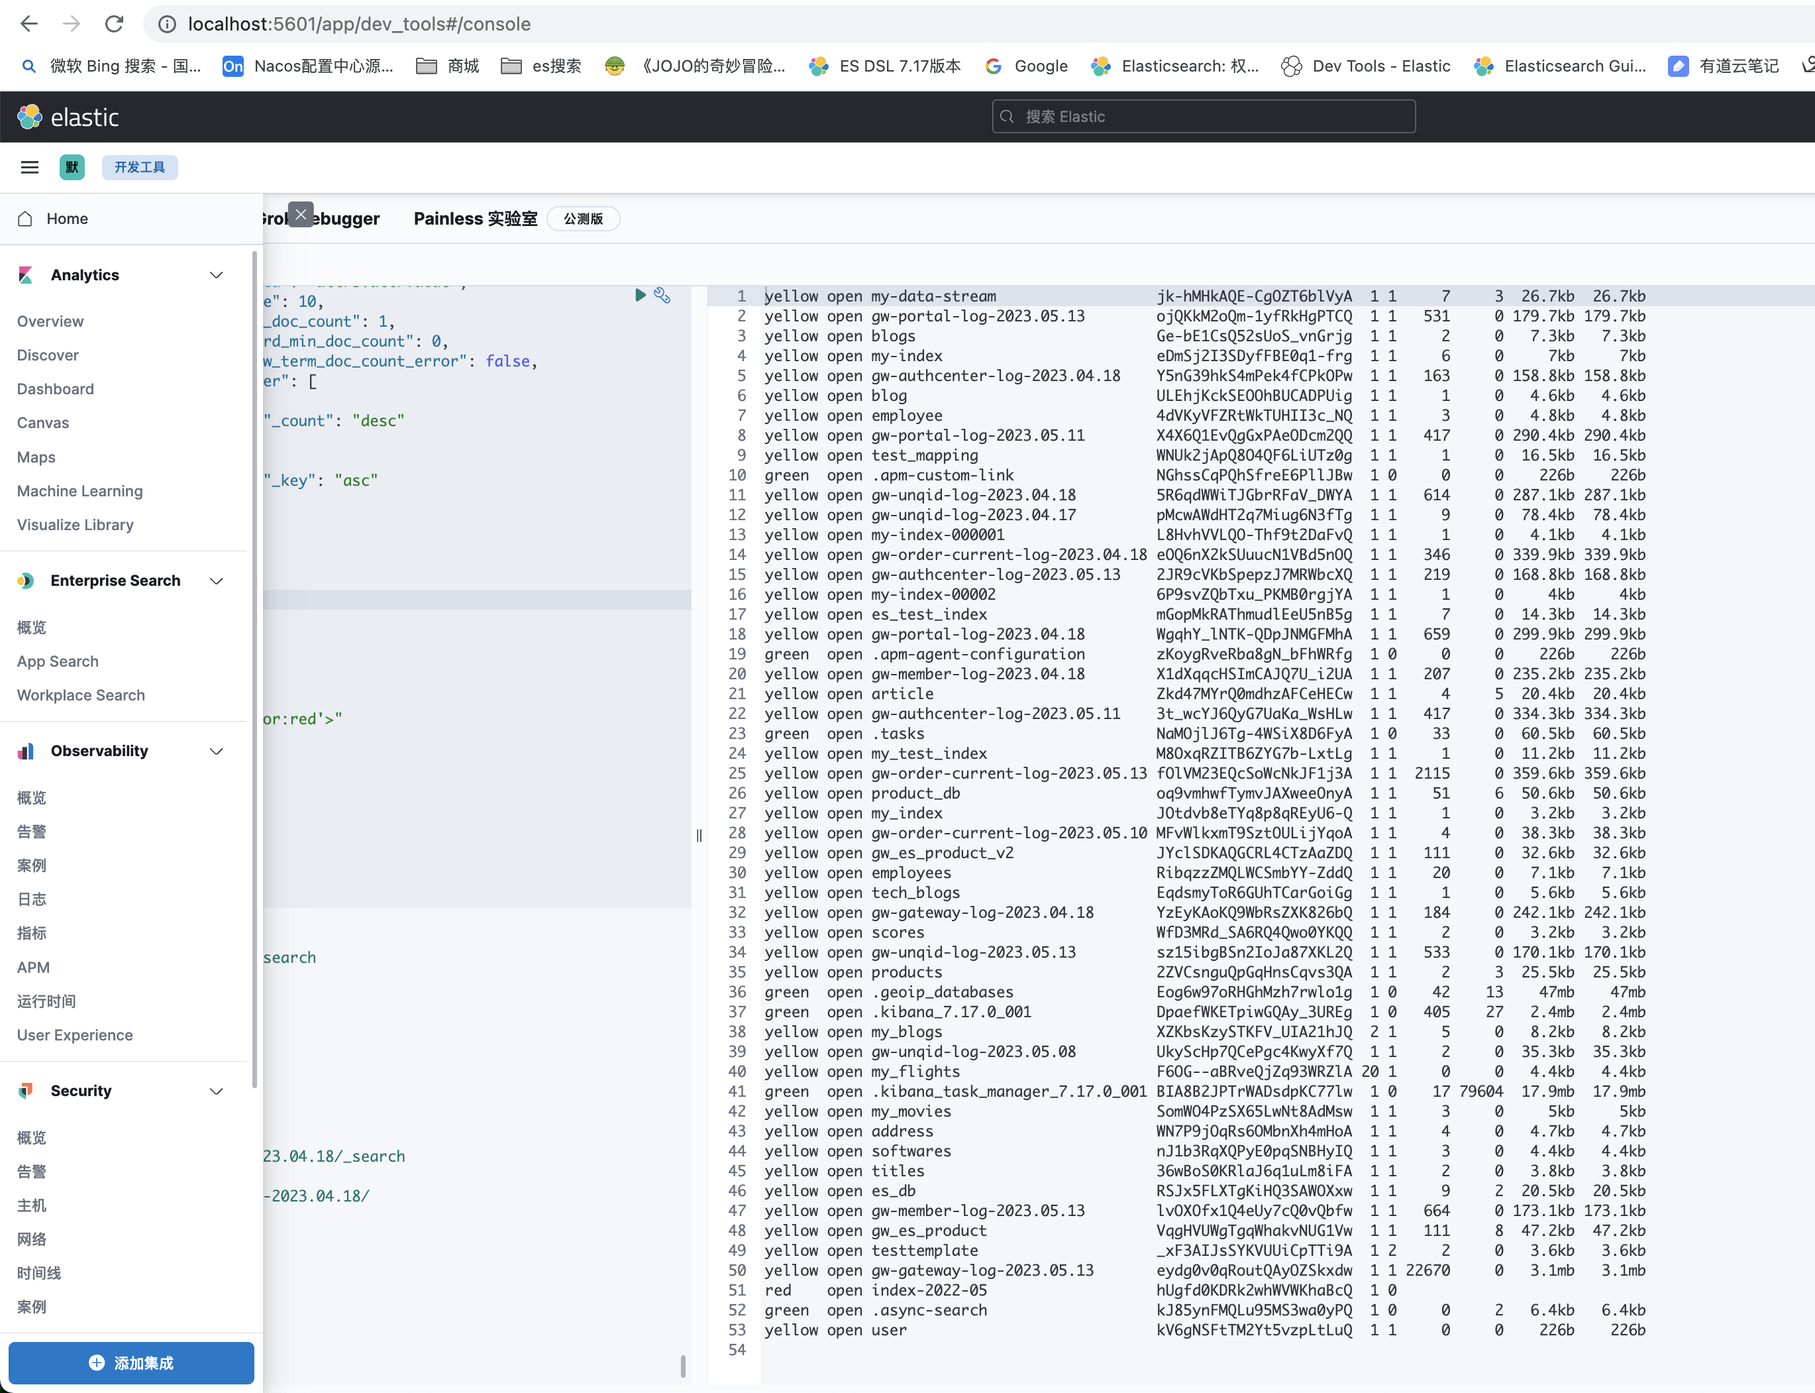Viewport: 1815px width, 1393px height.
Task: Switch to the Painless 实验室 tab
Action: point(475,219)
